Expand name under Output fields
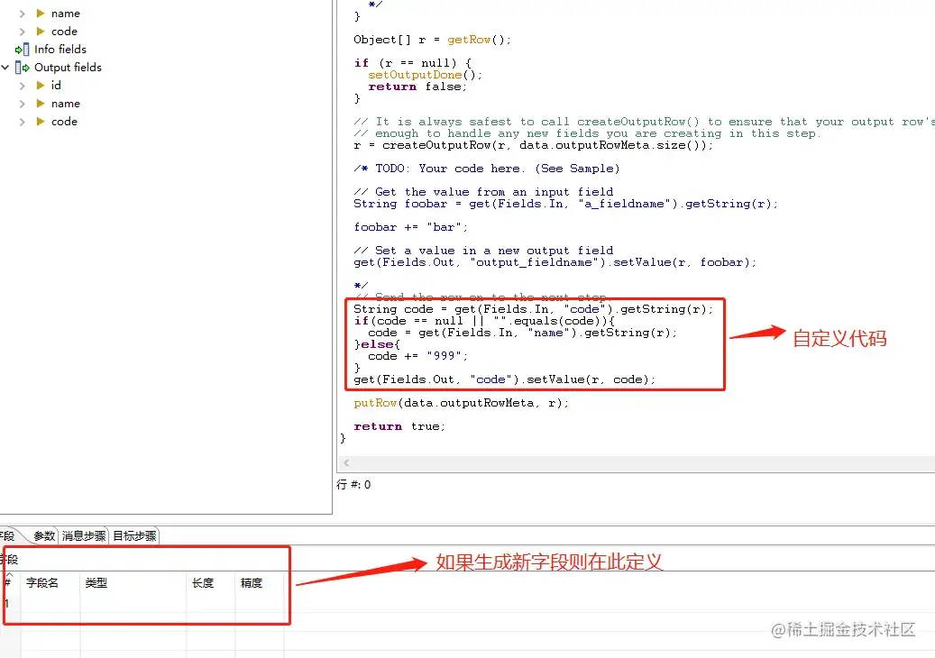The image size is (935, 658). pos(22,104)
